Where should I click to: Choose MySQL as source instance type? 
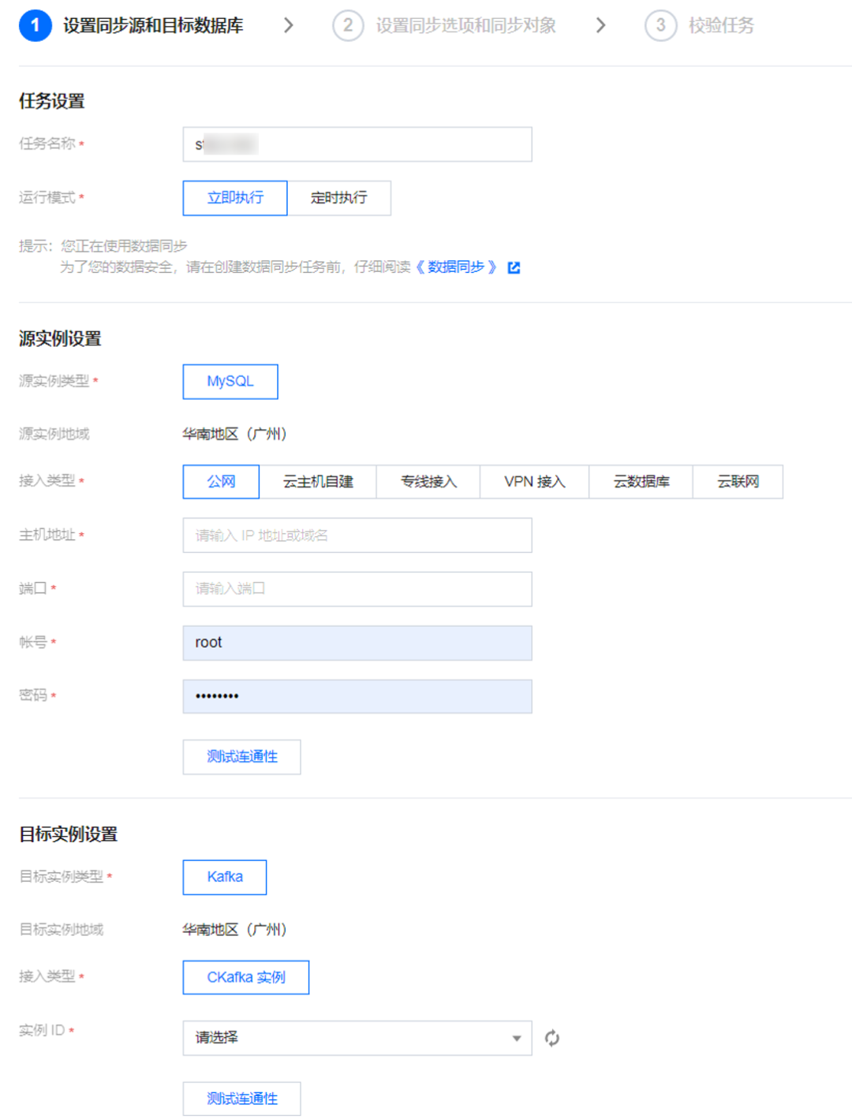click(230, 382)
